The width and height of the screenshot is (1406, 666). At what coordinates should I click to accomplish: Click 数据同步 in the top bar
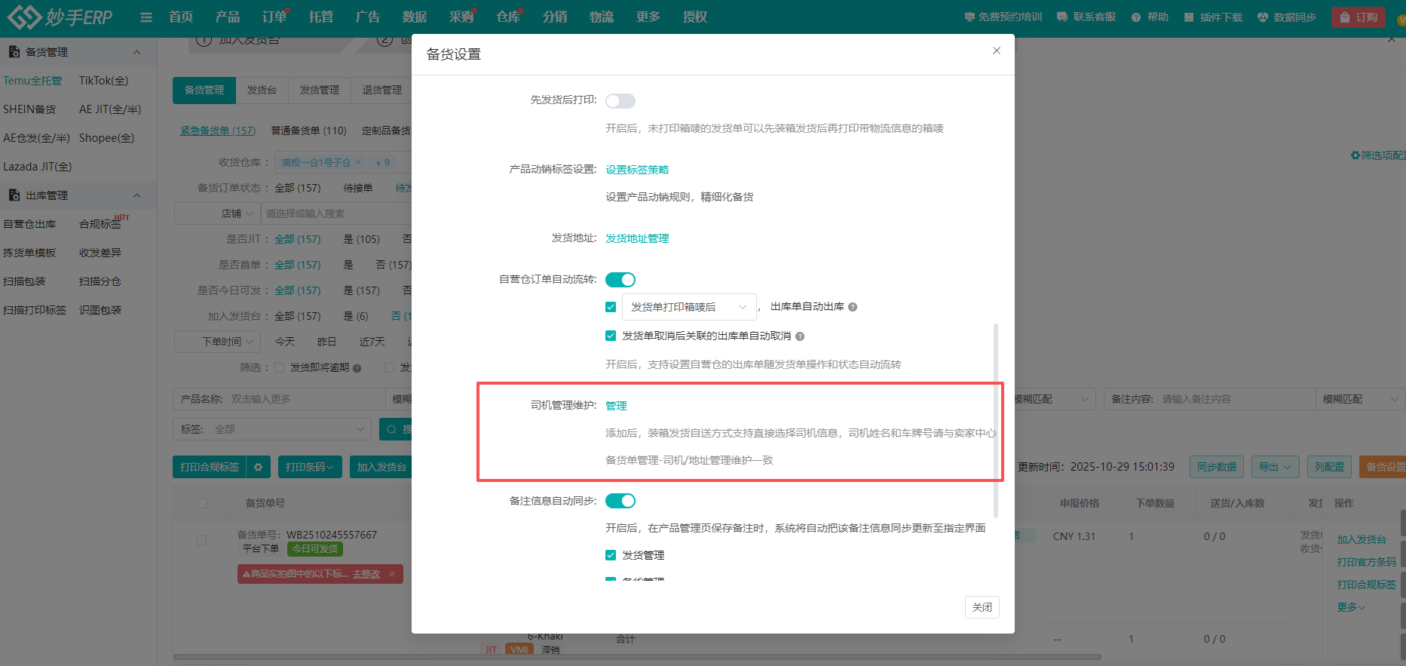[1287, 17]
